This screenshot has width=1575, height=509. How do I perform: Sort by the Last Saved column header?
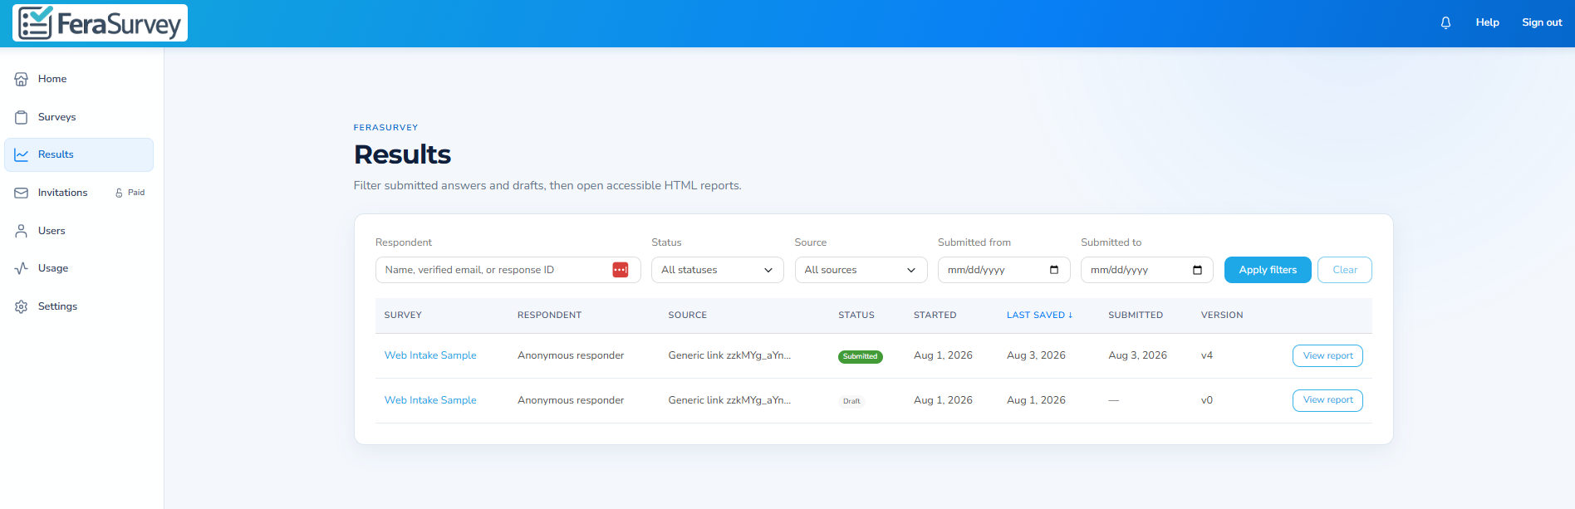(1039, 316)
